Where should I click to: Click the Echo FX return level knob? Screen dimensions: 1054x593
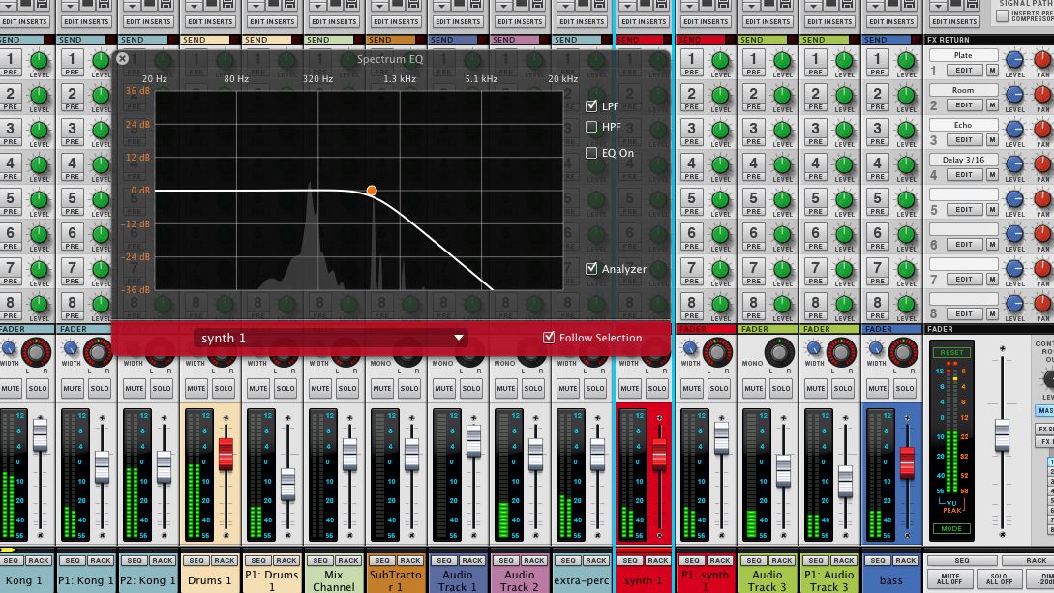click(x=1014, y=129)
